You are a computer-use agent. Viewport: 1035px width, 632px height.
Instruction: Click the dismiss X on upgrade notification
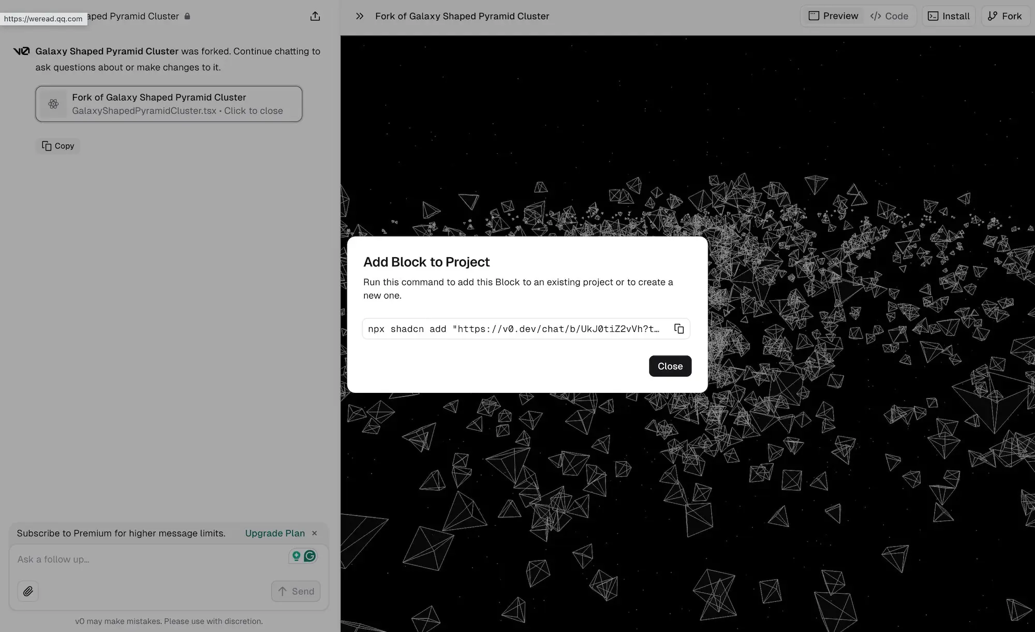click(314, 532)
